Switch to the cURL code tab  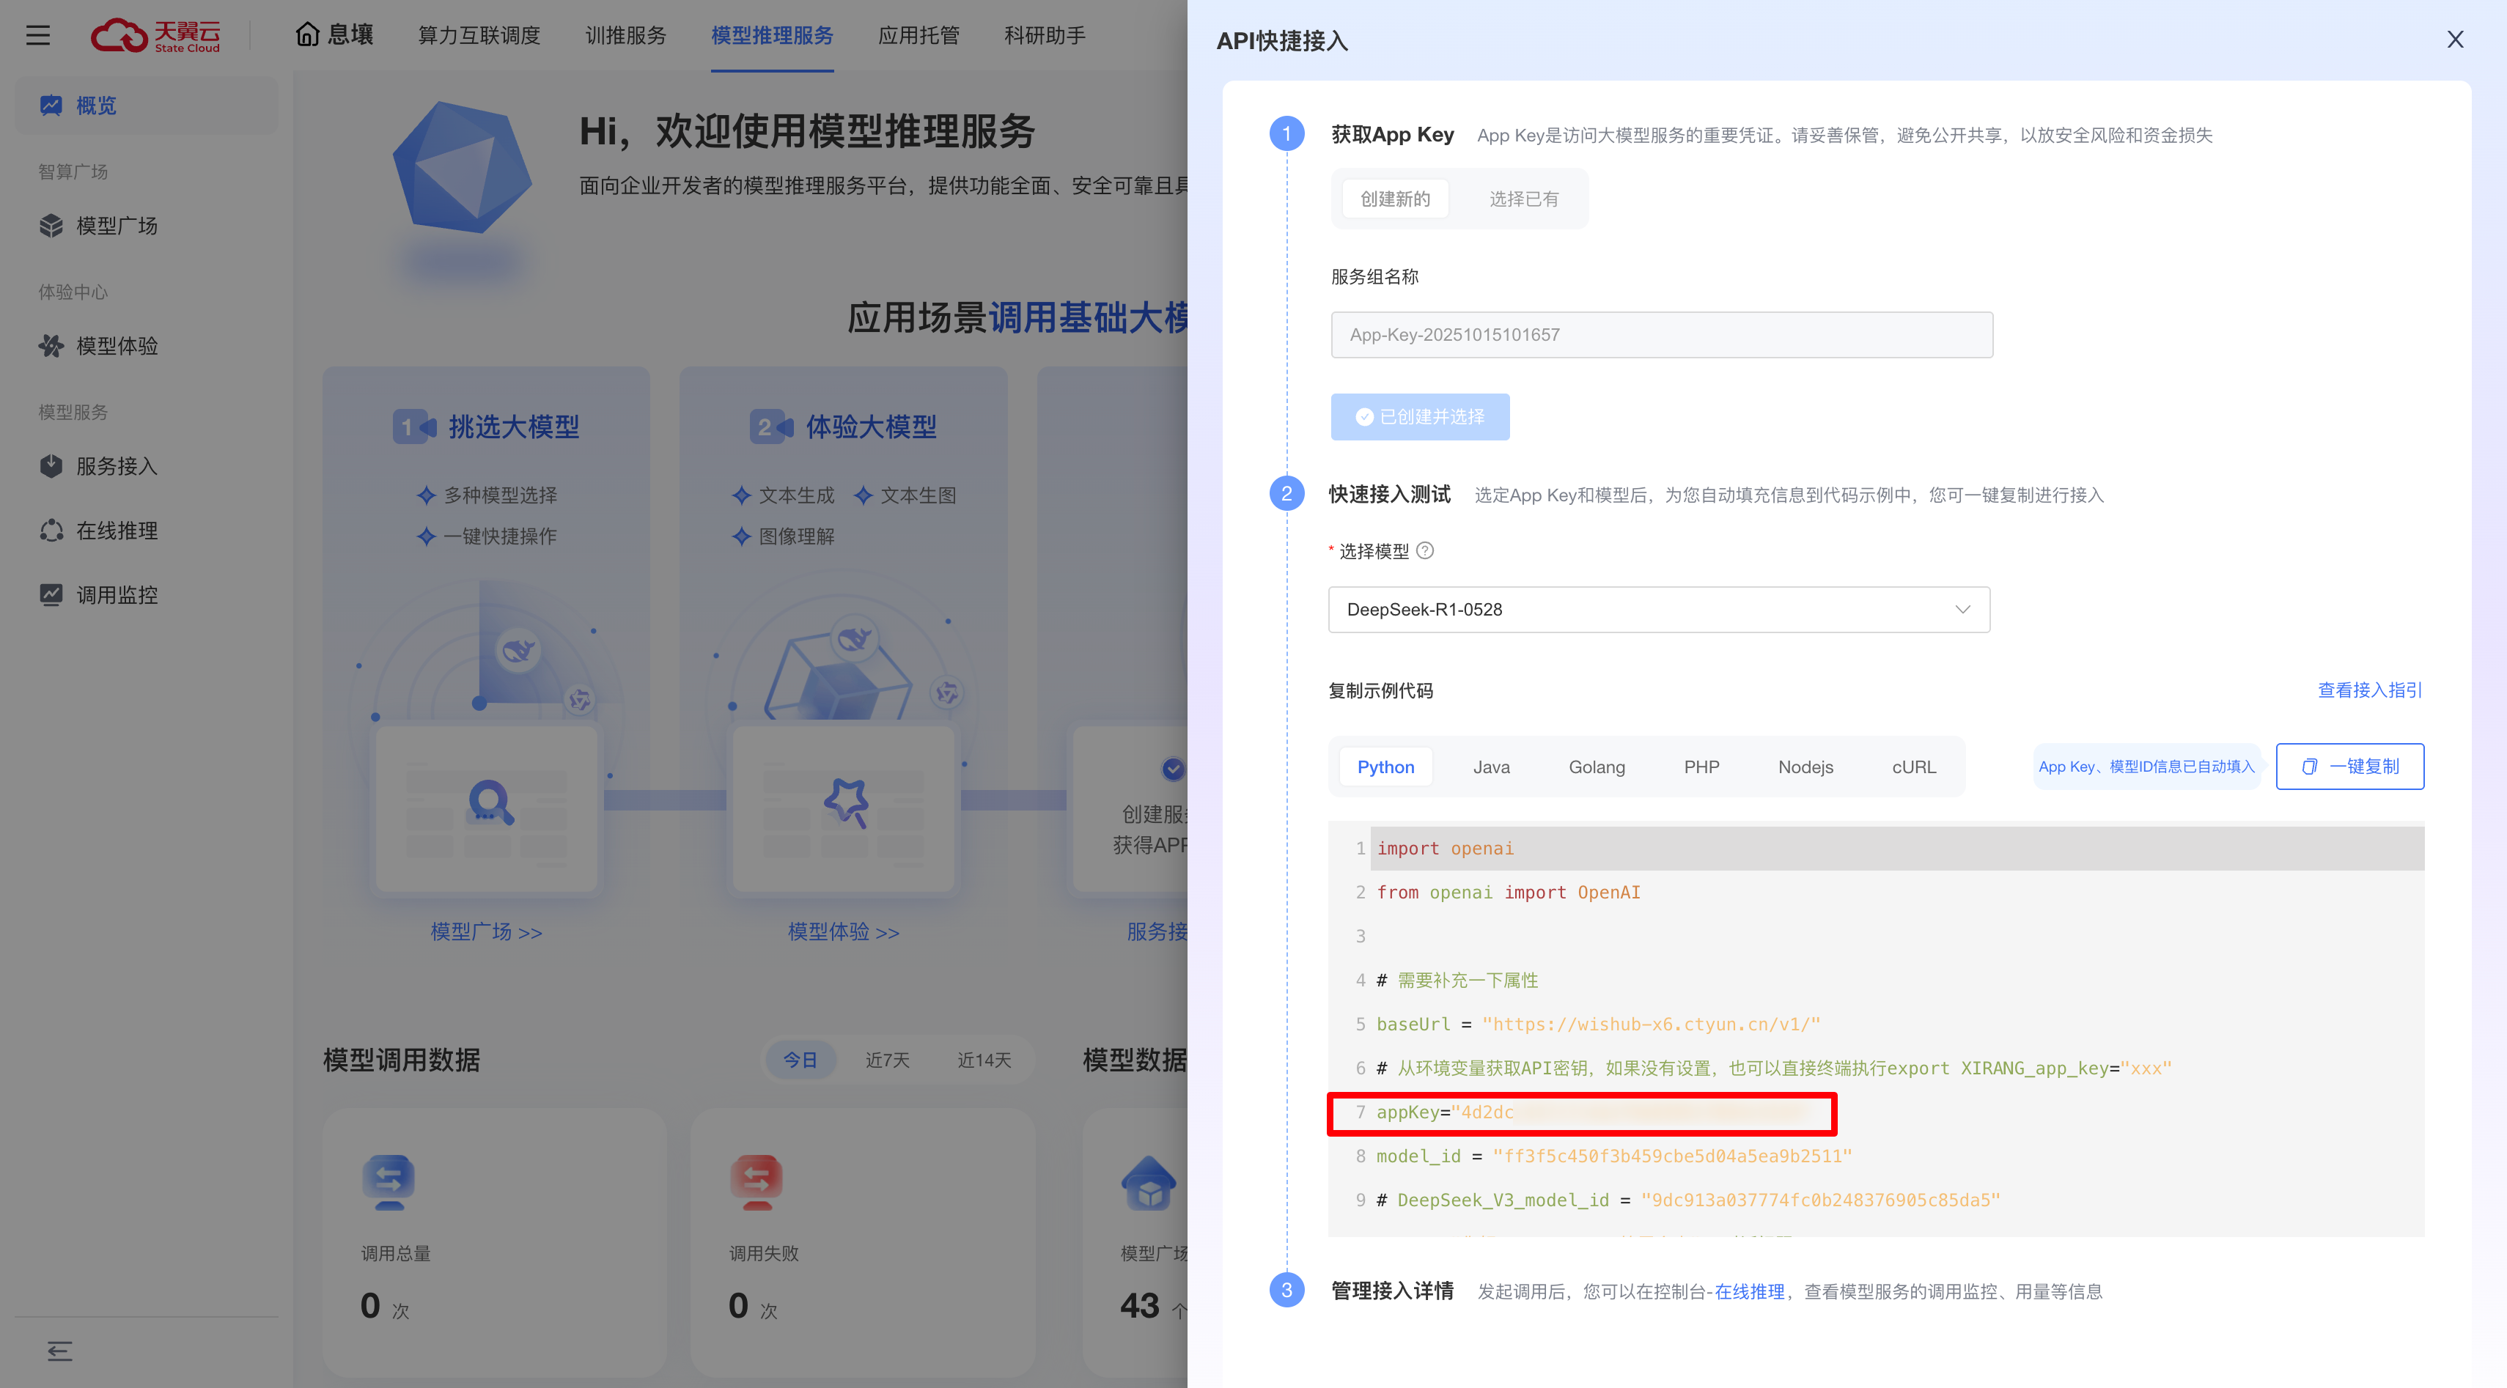1913,767
